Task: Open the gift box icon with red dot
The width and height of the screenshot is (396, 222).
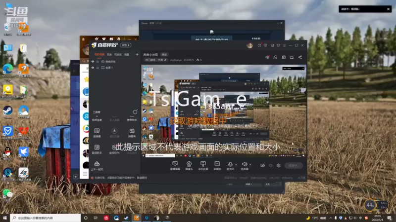Action: point(267,57)
